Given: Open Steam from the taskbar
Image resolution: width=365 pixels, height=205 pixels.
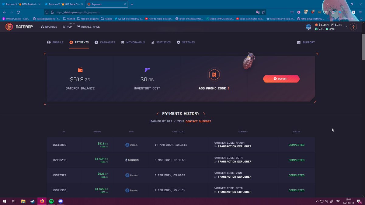Looking at the screenshot, I should (x=32, y=201).
